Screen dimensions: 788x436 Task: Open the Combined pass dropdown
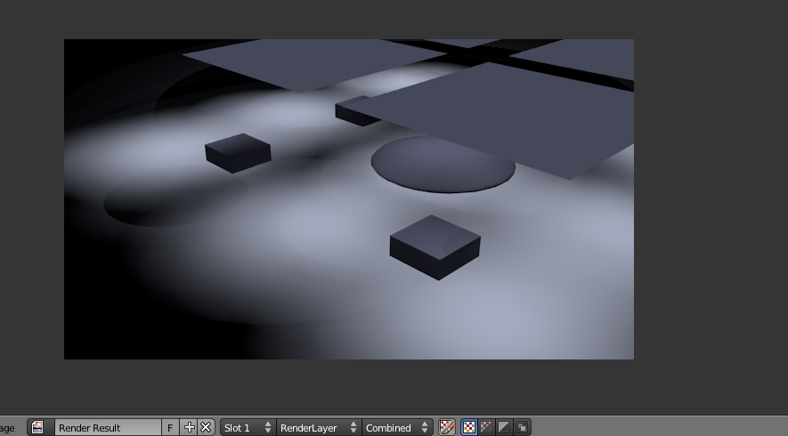pos(397,427)
